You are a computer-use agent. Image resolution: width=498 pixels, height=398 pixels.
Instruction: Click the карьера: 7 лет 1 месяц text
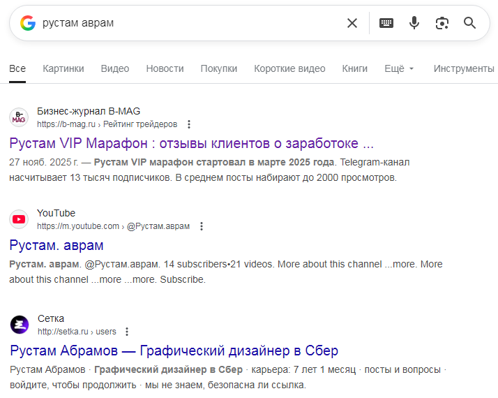pos(303,370)
